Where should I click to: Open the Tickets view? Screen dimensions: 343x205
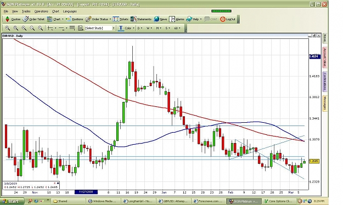pos(121,19)
